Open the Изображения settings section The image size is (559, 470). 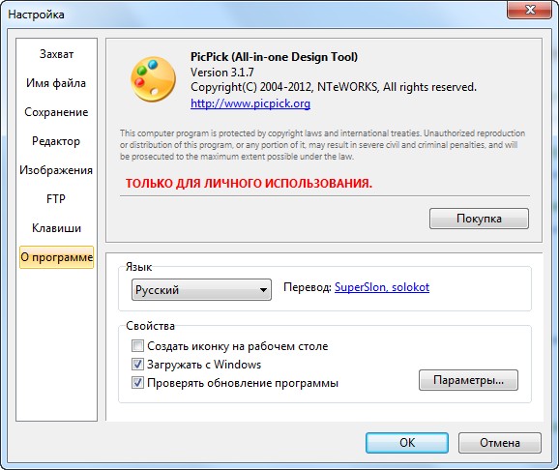point(56,170)
